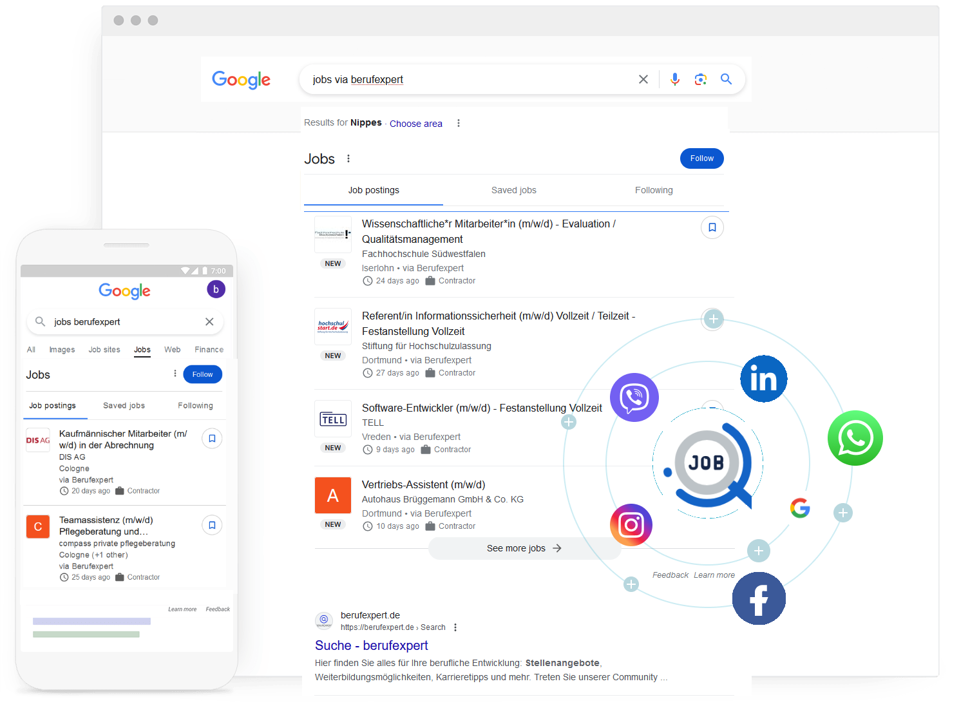Open Teamassistenz Pflegeberatung job on phone
970x715 pixels.
106,526
